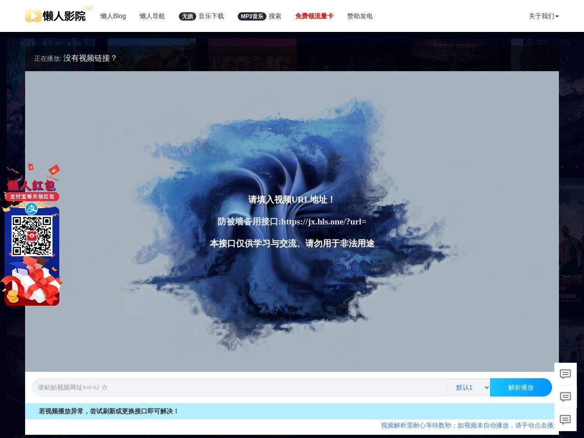The width and height of the screenshot is (584, 438).
Task: Click the 无损 badge in navigation
Action: [x=188, y=16]
